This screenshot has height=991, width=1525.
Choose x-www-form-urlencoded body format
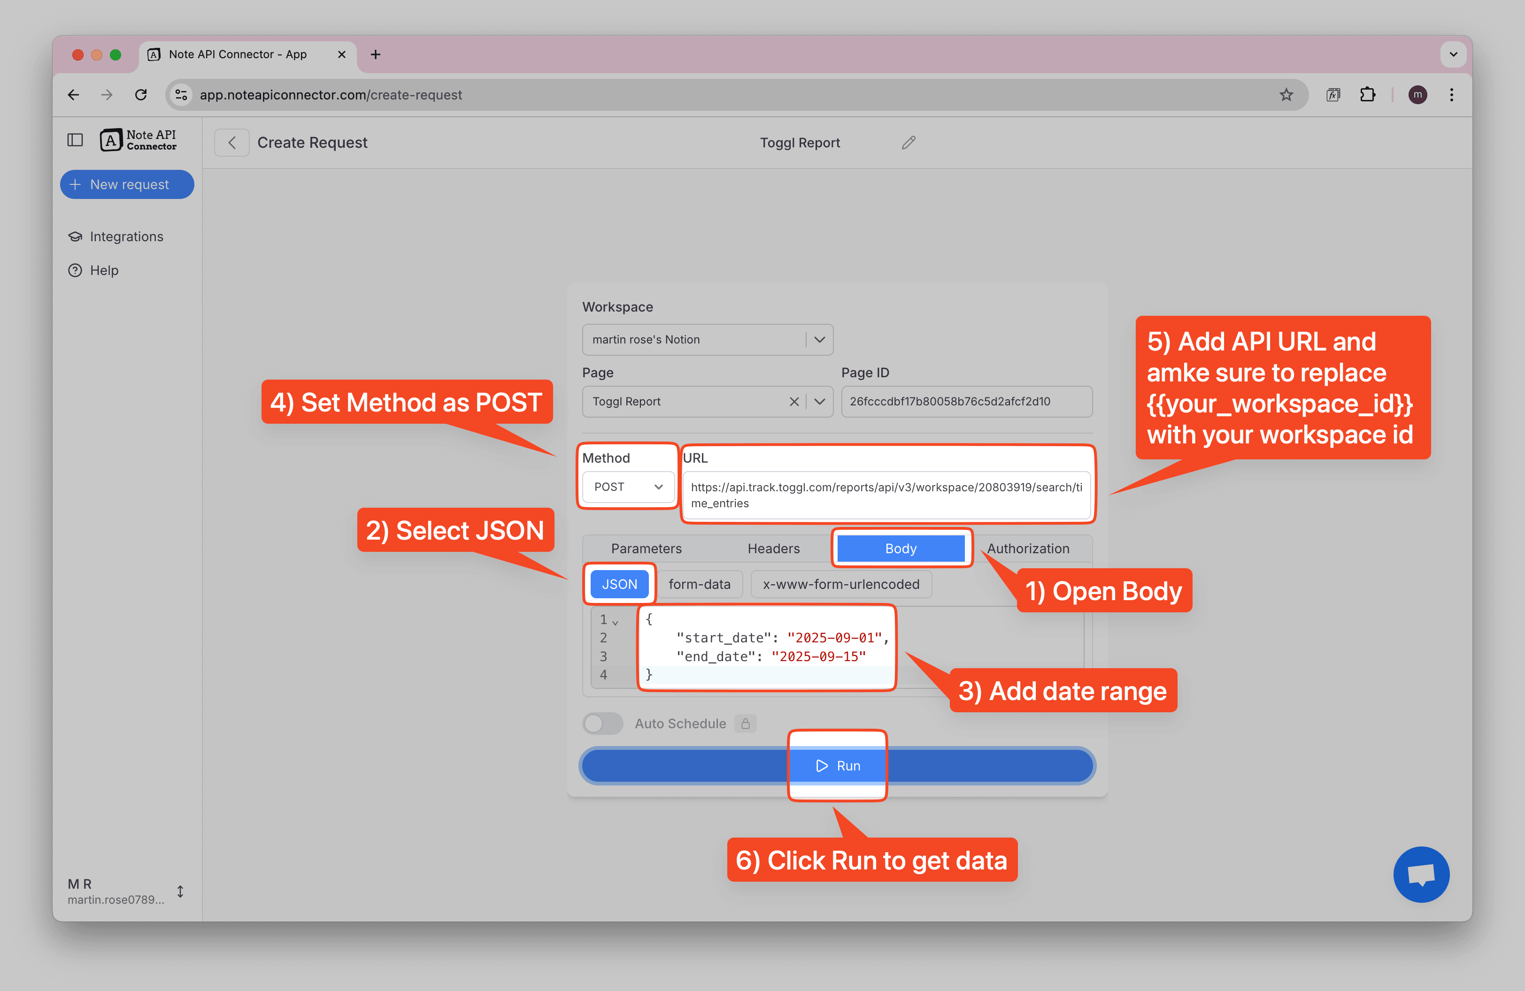point(840,584)
